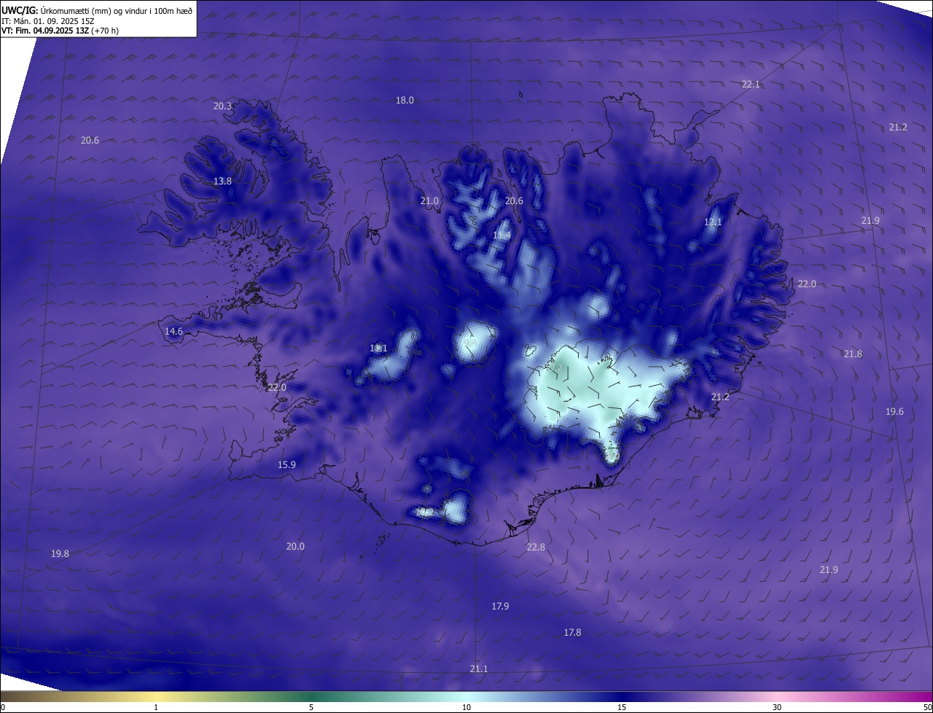The width and height of the screenshot is (933, 713).
Task: Click the 21.1 value at the bottom edge
Action: [479, 669]
